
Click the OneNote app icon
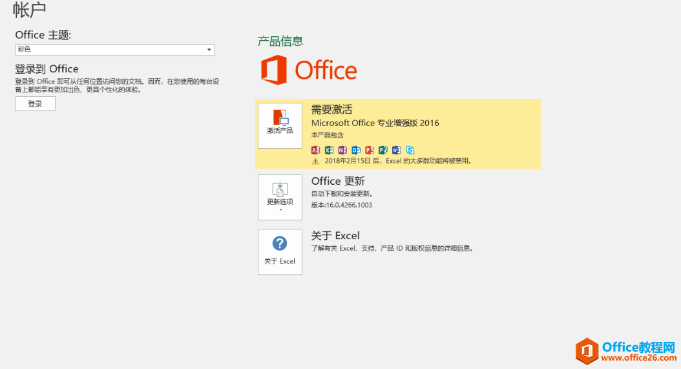[x=342, y=150]
